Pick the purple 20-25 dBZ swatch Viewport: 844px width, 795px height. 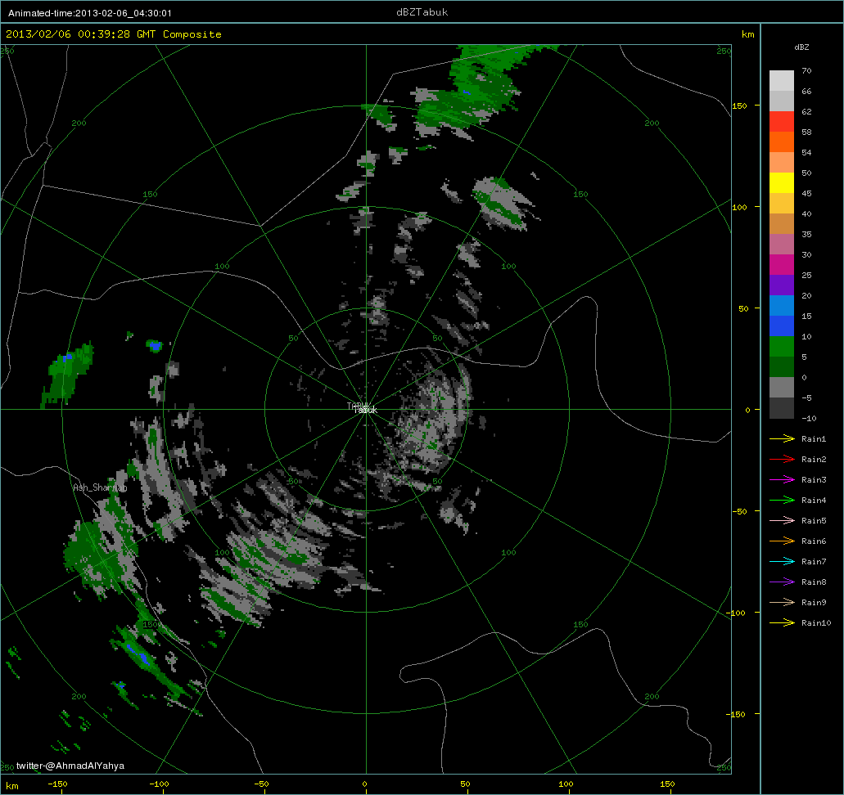click(x=782, y=285)
